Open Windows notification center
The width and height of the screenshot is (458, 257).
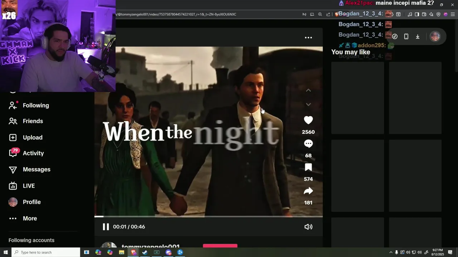[450, 252]
